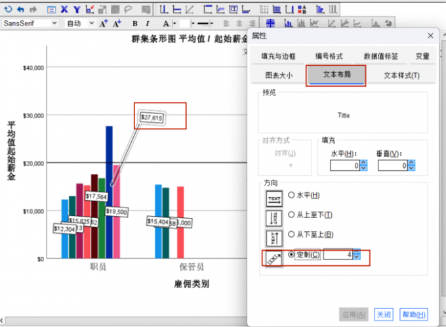Click the 关闭 button
This screenshot has height=327, width=446.
pos(384,314)
